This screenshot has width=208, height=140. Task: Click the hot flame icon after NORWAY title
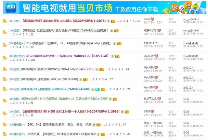click(x=102, y=70)
